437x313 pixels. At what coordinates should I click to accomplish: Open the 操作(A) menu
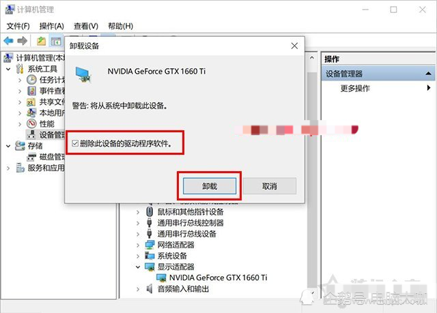click(x=52, y=26)
